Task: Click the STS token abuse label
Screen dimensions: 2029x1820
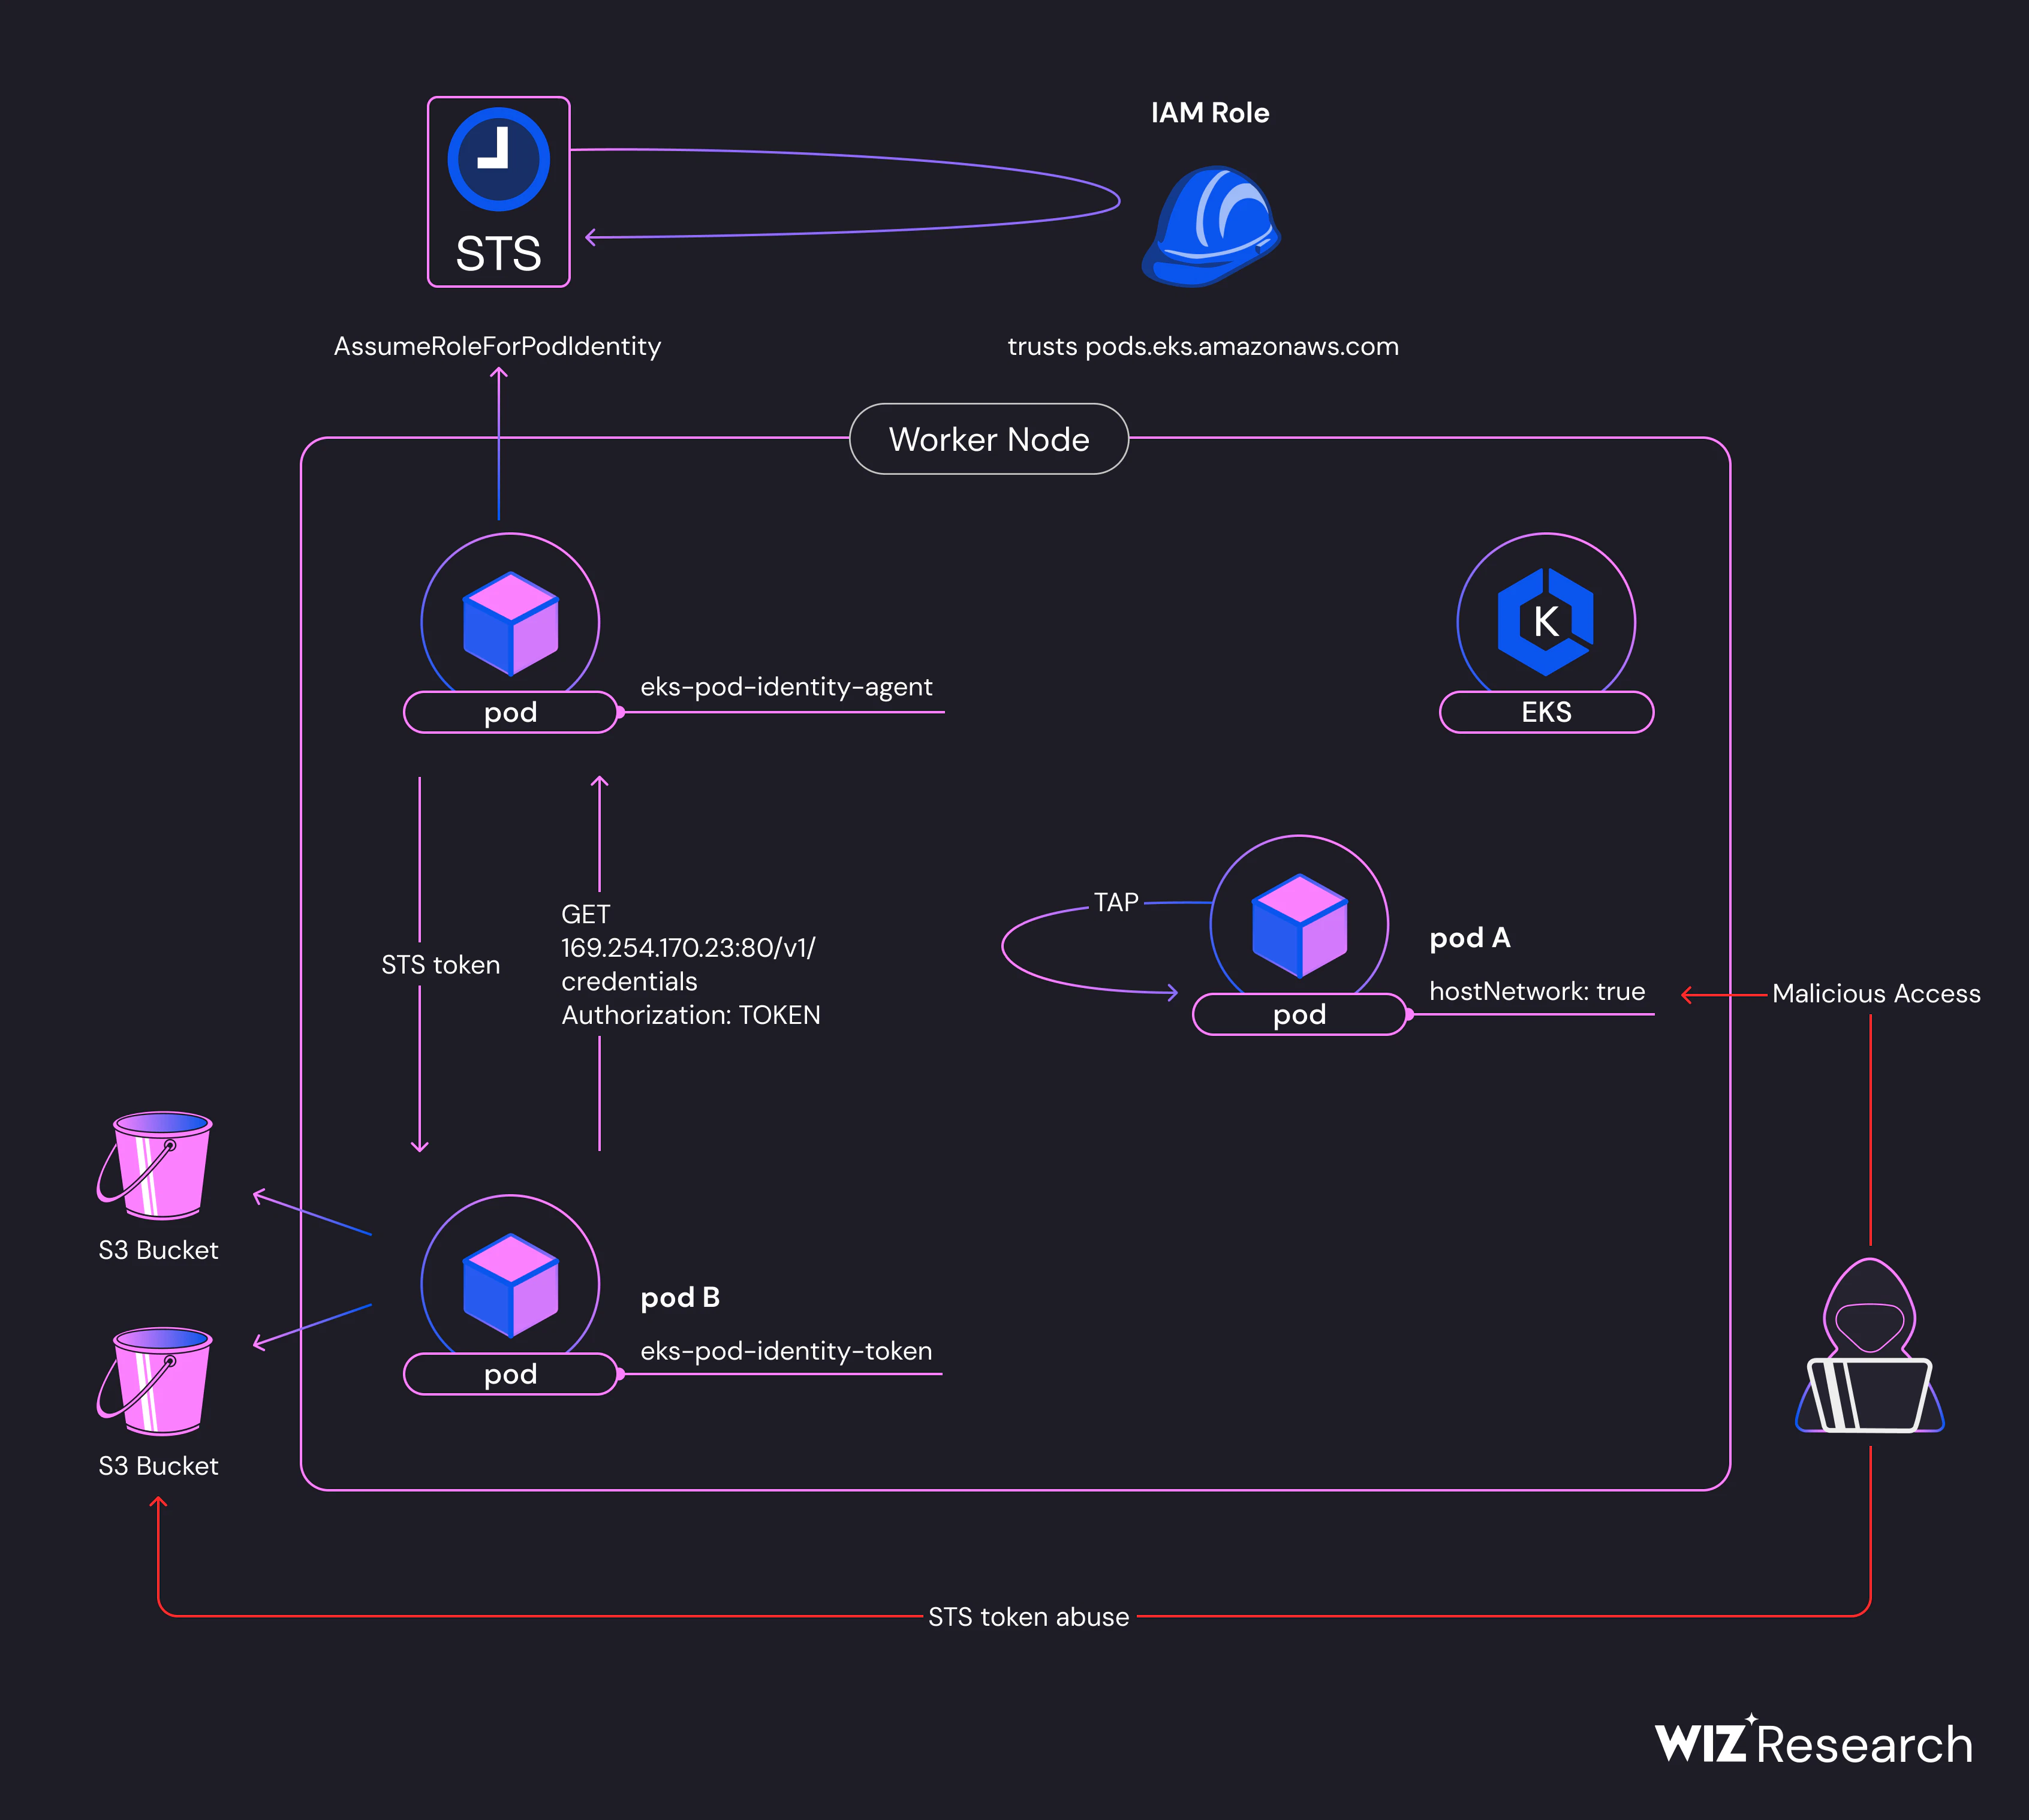Action: pyautogui.click(x=1028, y=1617)
